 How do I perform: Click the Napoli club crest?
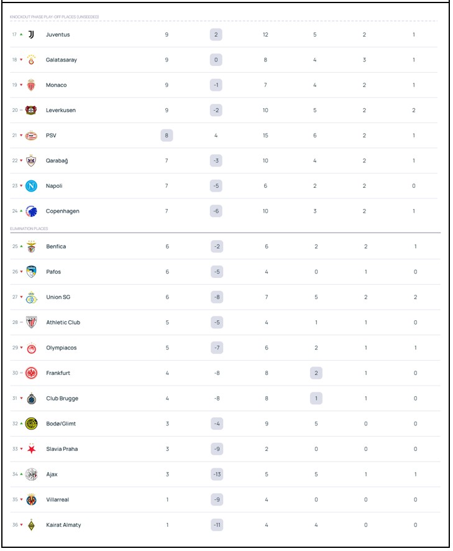pyautogui.click(x=31, y=186)
